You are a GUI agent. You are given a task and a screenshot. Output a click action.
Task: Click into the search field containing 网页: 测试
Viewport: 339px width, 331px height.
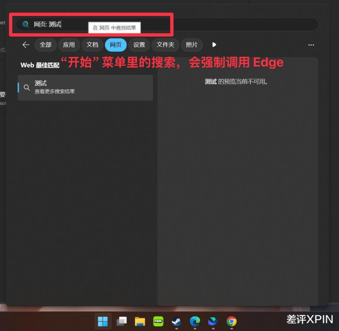167,24
